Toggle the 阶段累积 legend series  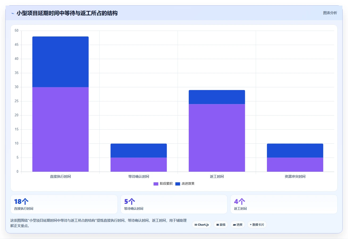point(163,184)
